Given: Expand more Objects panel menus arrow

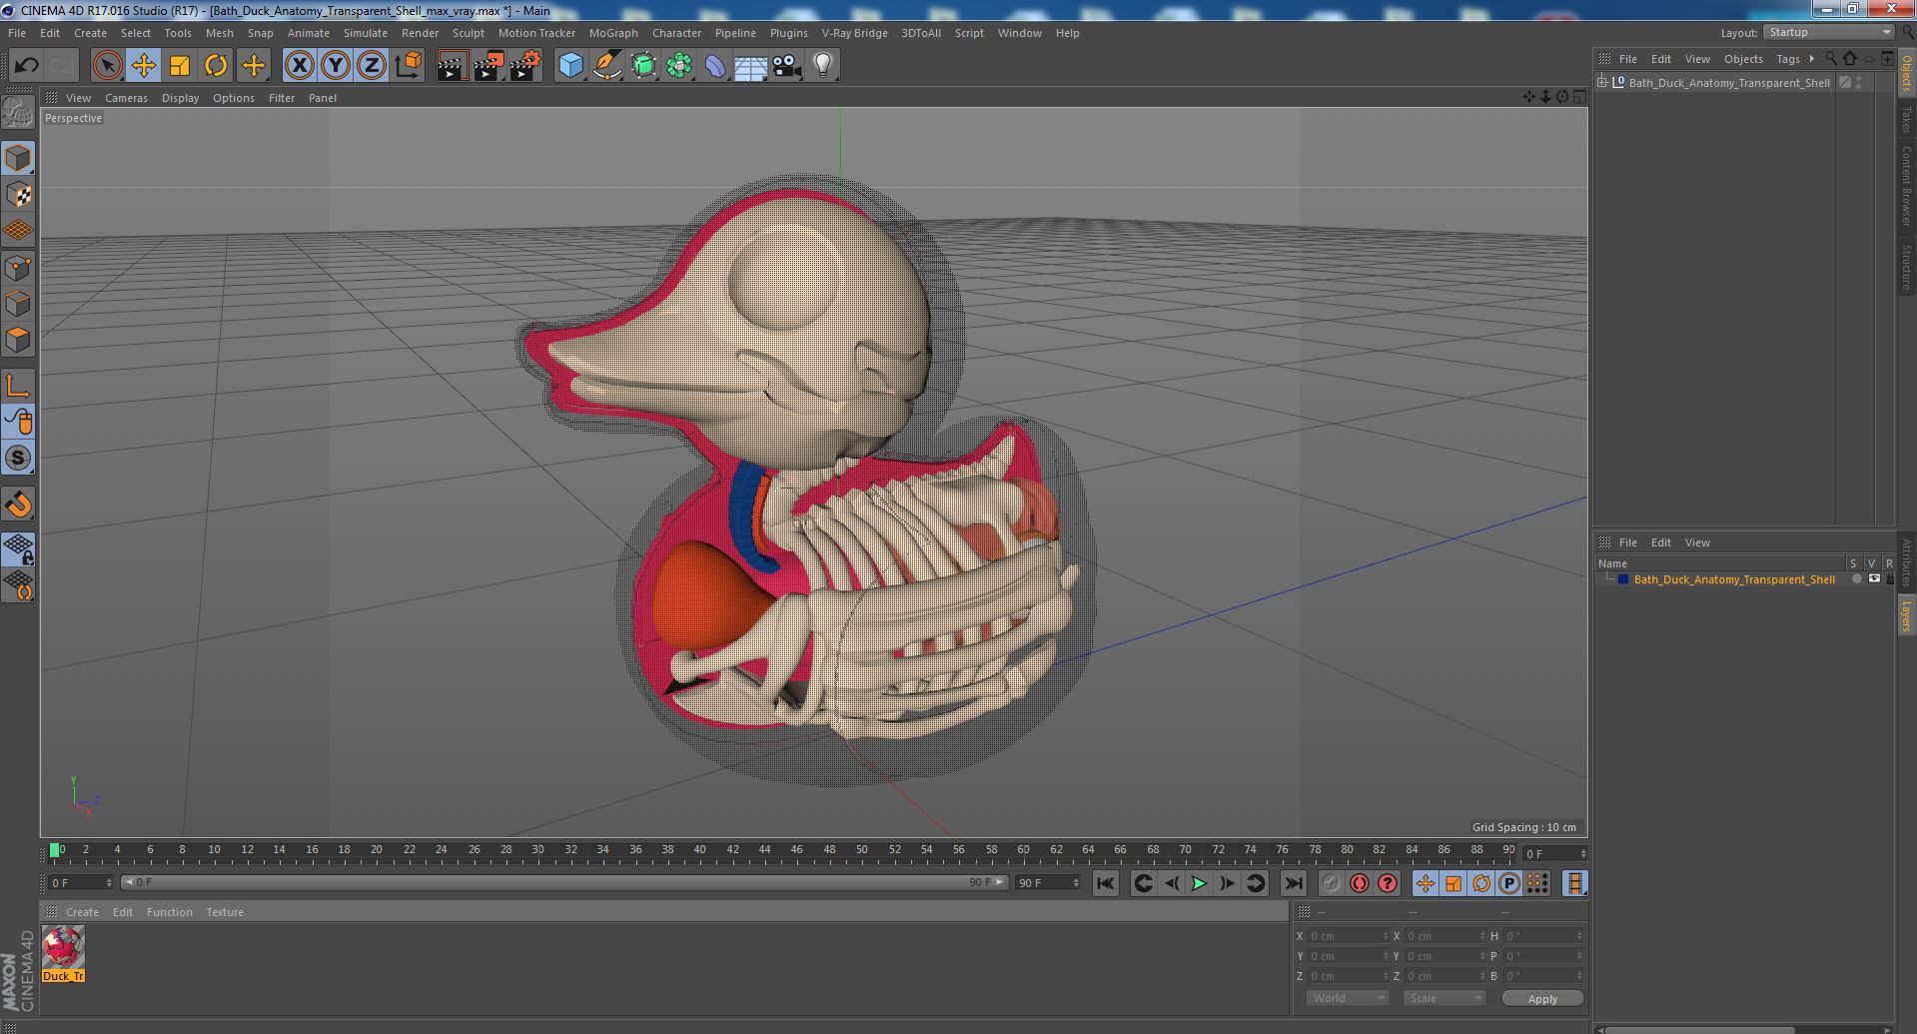Looking at the screenshot, I should [1811, 59].
